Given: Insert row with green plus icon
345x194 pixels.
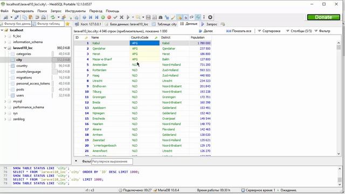Looking at the screenshot, I should [x=103, y=17].
